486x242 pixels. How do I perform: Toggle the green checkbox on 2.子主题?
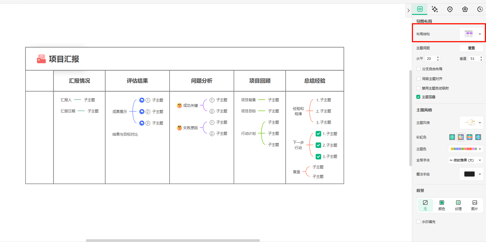pos(318,145)
